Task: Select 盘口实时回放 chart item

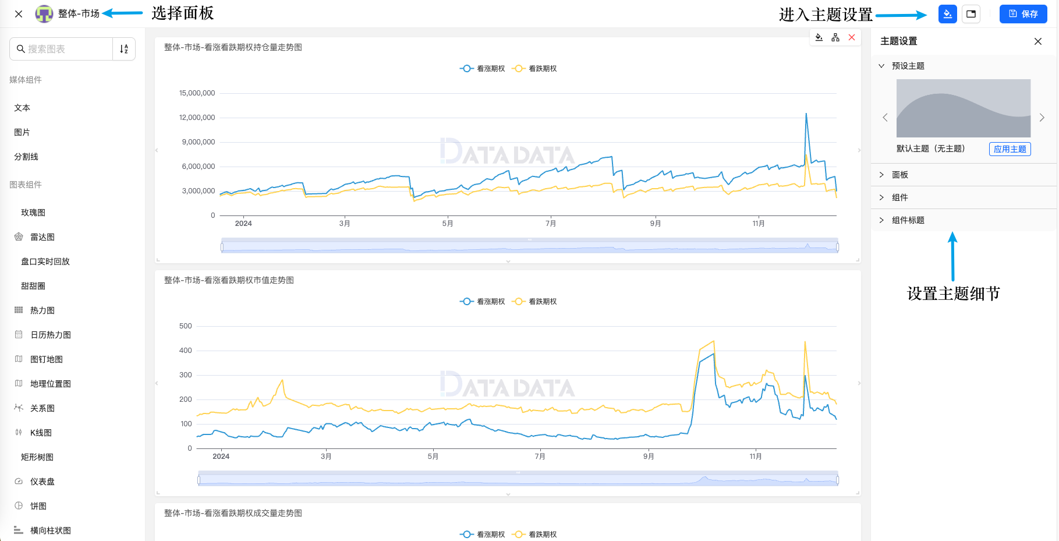Action: [x=45, y=261]
